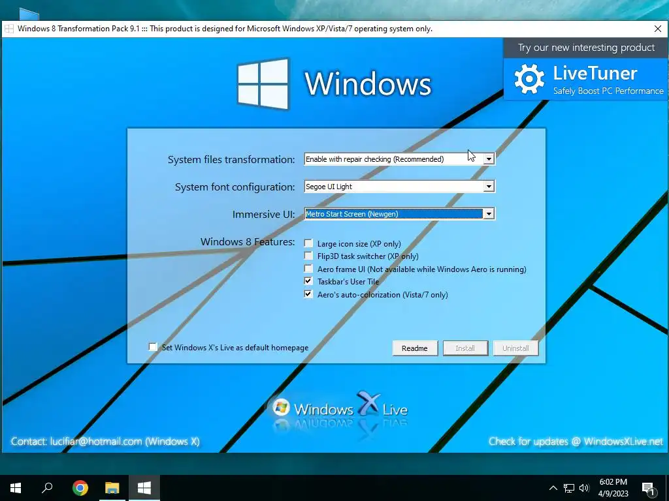Click the 'Immersive UI:' label
Viewport: 669px width, 501px height.
[x=263, y=214]
